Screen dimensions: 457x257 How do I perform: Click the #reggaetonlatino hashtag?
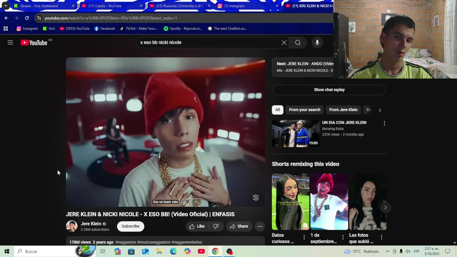click(x=187, y=242)
